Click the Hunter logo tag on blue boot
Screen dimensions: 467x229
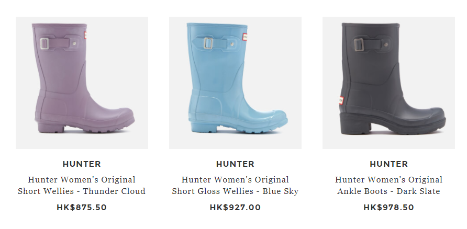[245, 37]
